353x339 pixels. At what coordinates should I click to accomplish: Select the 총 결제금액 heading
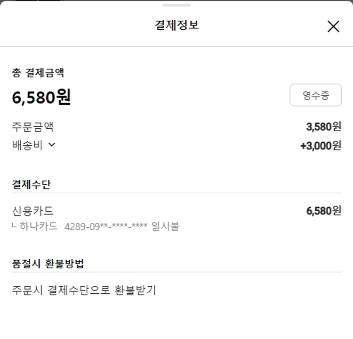click(x=38, y=73)
